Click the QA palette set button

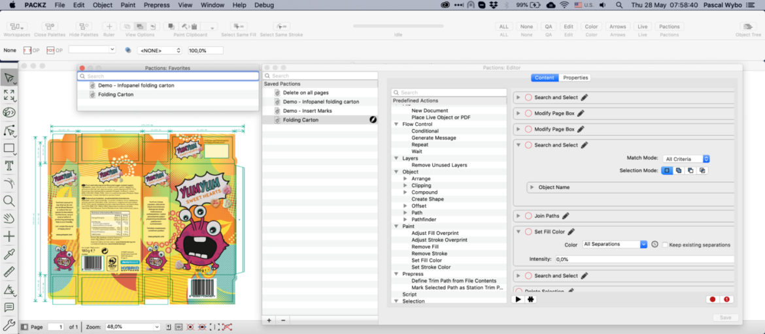549,26
